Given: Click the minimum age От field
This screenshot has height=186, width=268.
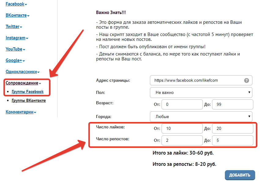Looking at the screenshot, I should pos(182,104).
